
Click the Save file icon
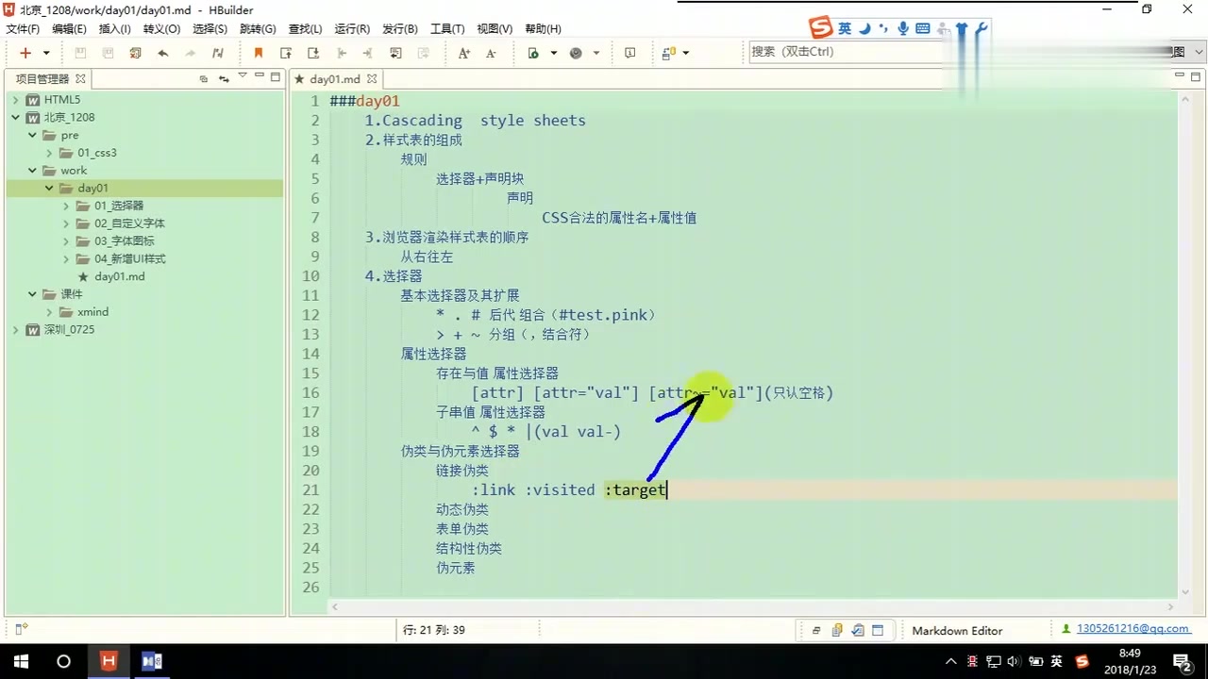[80, 54]
